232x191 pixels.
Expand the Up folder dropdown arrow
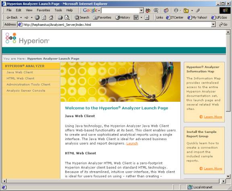pos(192,10)
